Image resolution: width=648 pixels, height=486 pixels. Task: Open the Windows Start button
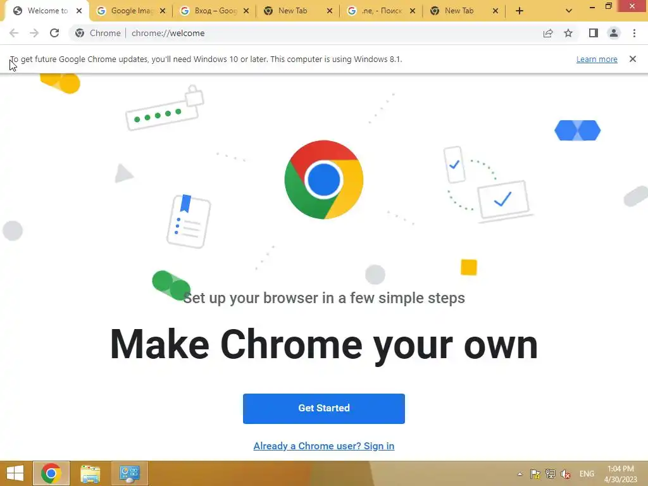click(15, 473)
